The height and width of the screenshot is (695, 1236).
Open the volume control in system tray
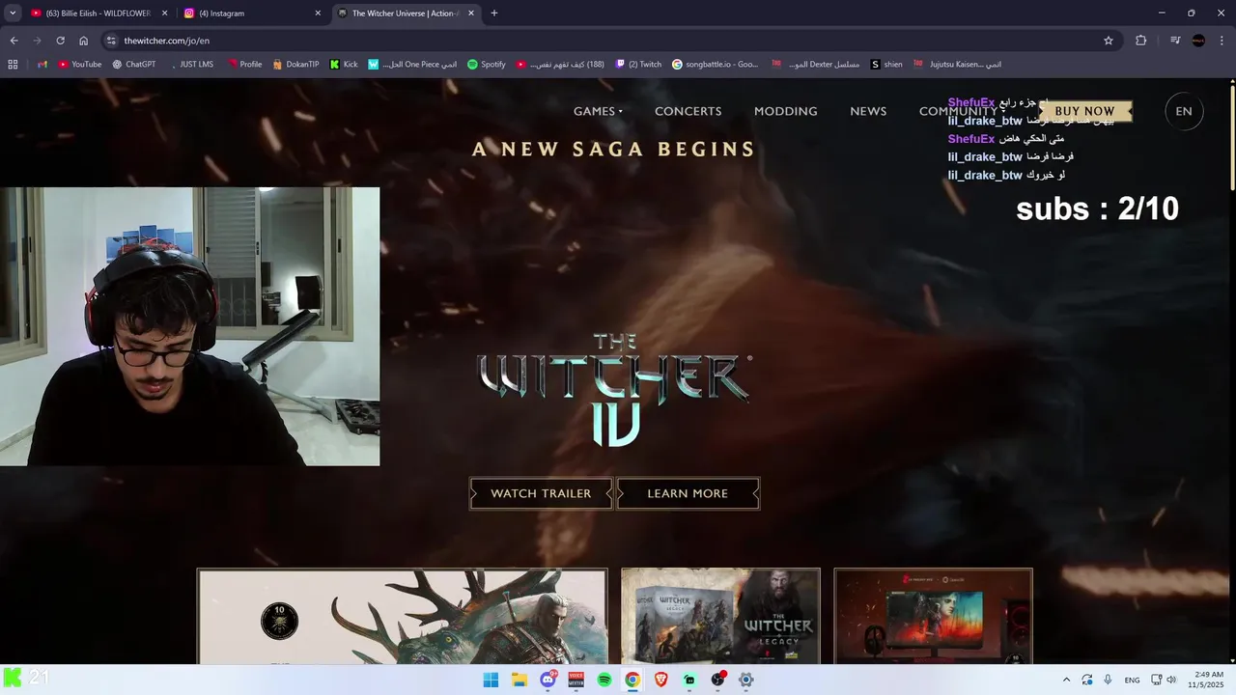(1171, 680)
